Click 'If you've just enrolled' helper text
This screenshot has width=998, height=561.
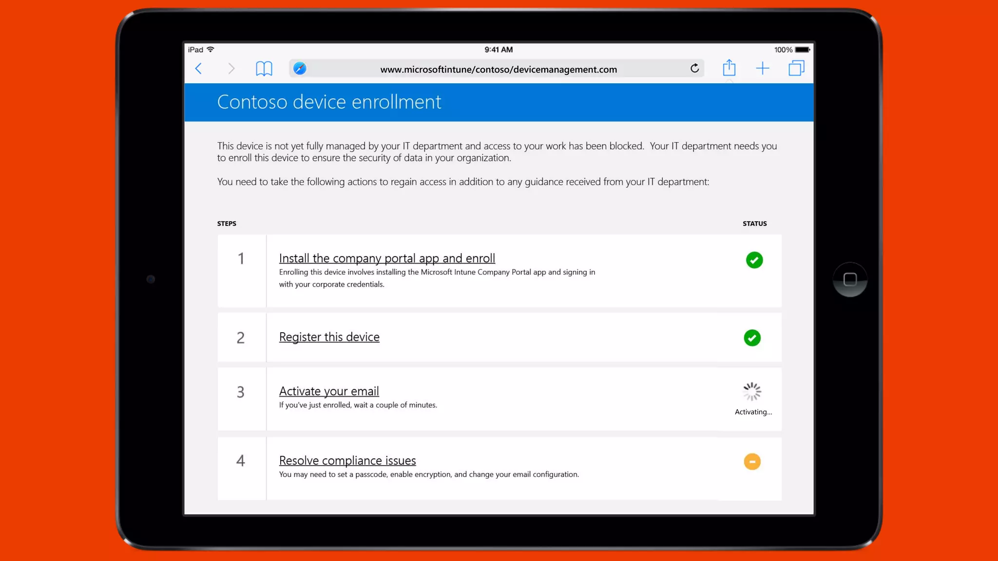pos(358,405)
